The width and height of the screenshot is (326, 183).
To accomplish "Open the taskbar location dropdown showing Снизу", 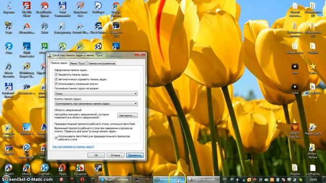I will 96,94.
